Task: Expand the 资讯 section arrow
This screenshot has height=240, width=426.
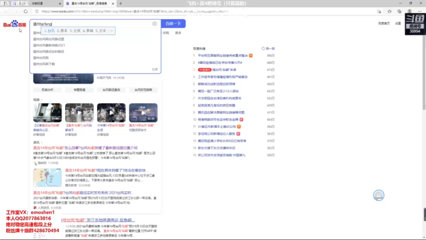Action: (x=42, y=142)
